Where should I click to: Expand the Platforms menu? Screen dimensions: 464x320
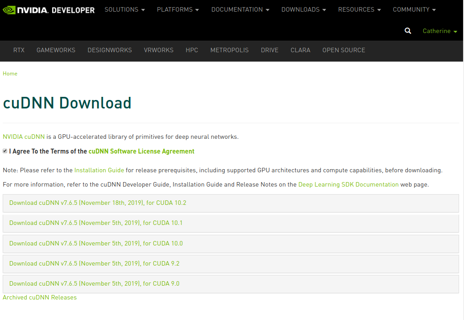tap(178, 9)
